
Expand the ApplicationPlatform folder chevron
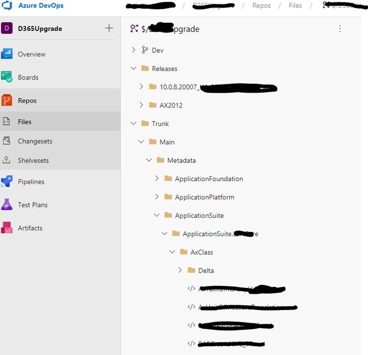(157, 197)
